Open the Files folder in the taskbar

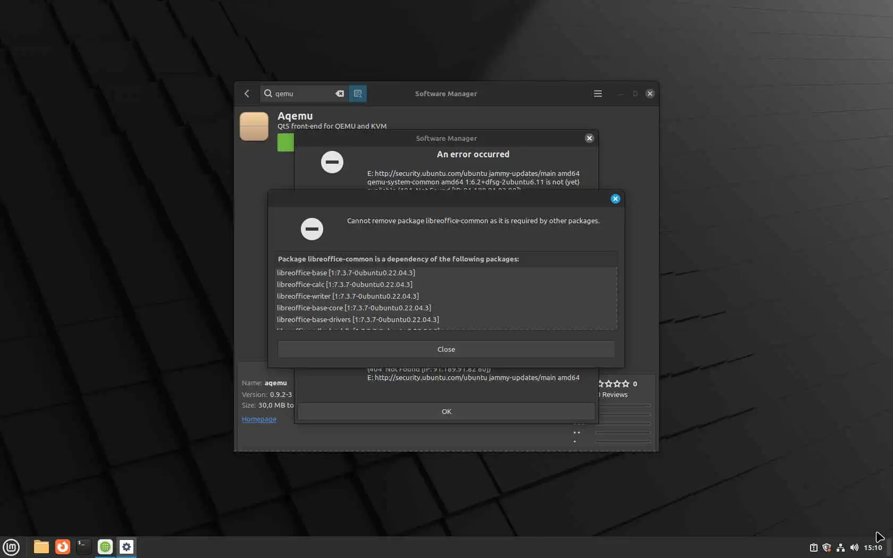click(x=41, y=547)
